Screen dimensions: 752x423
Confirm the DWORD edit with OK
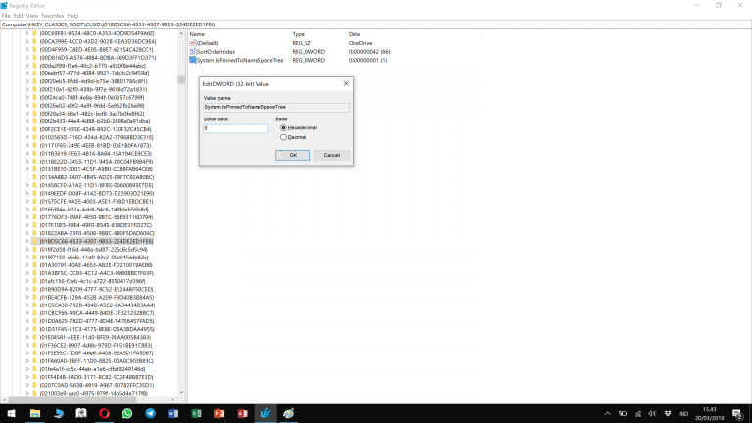pos(292,155)
